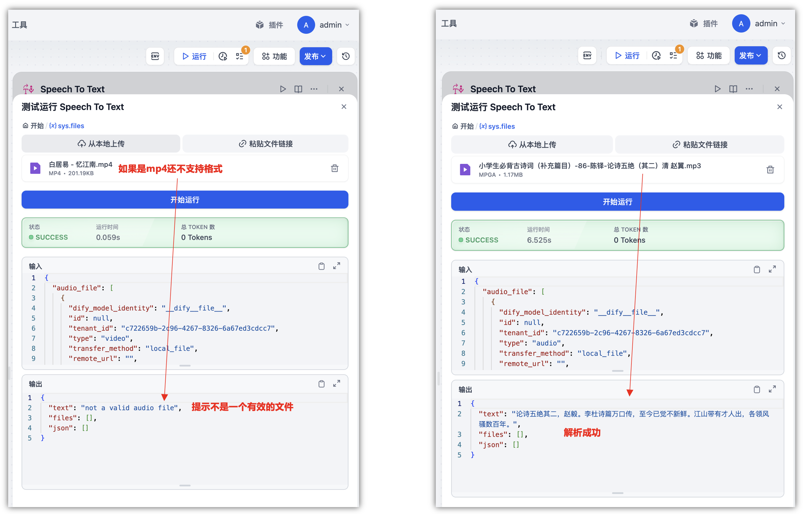Switch to 粘贴文件链接 tab above the mp4 file
The height and width of the screenshot is (514, 805).
(265, 144)
